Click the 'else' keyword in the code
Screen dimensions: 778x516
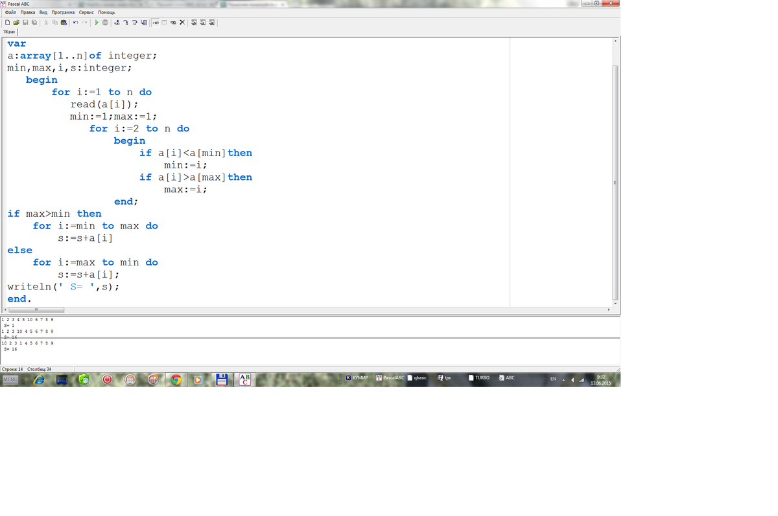coord(19,250)
